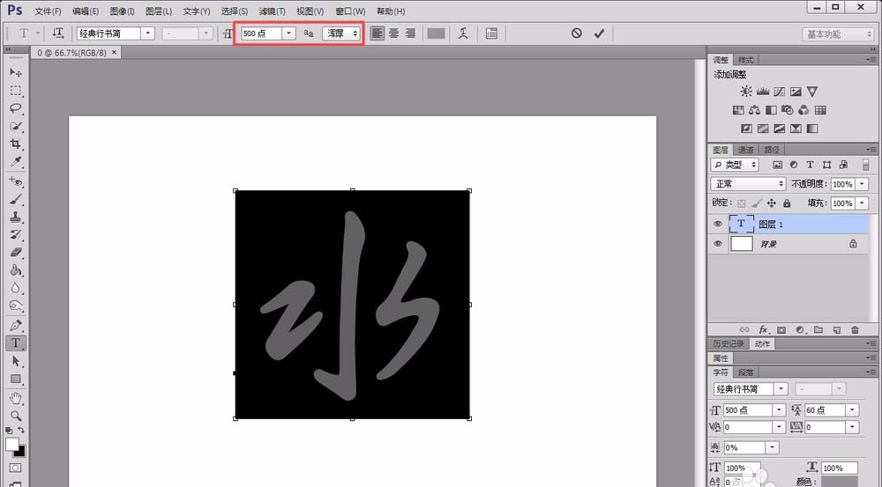Lock transparent pixels
Viewport: 882px width, 487px height.
coord(742,203)
